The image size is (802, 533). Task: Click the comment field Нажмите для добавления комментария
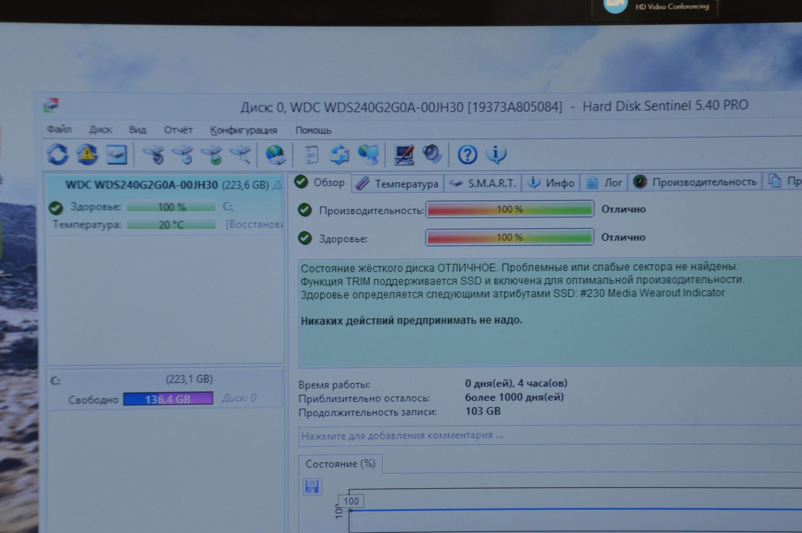pos(550,436)
